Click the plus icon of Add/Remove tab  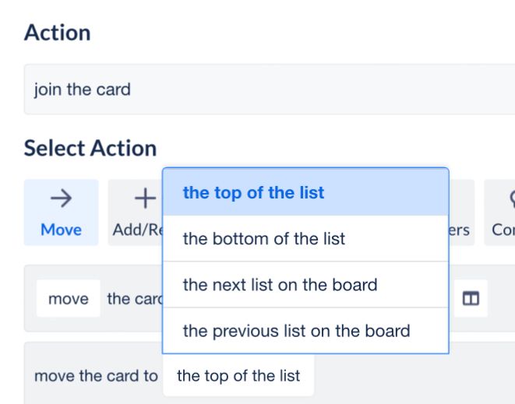click(x=145, y=198)
